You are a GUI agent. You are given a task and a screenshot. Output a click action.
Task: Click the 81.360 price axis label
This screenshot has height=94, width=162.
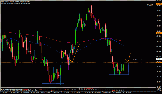pos(159,82)
